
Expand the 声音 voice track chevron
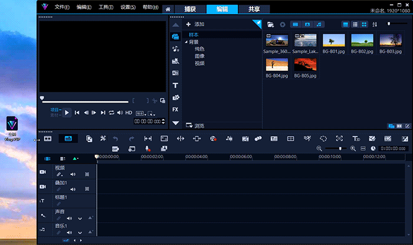click(80, 218)
